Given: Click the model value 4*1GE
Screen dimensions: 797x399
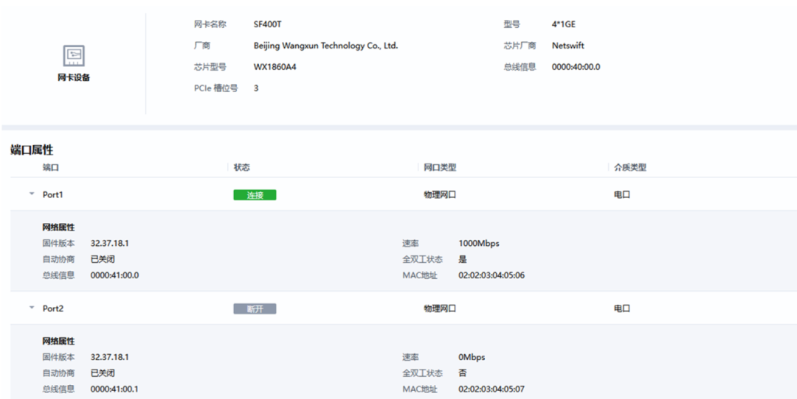Looking at the screenshot, I should pyautogui.click(x=564, y=24).
